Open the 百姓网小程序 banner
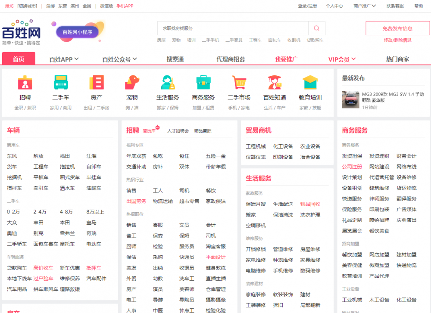The height and width of the screenshot is (313, 431). pos(77,32)
